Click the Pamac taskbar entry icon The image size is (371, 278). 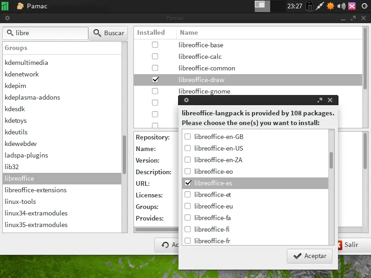[x=20, y=6]
